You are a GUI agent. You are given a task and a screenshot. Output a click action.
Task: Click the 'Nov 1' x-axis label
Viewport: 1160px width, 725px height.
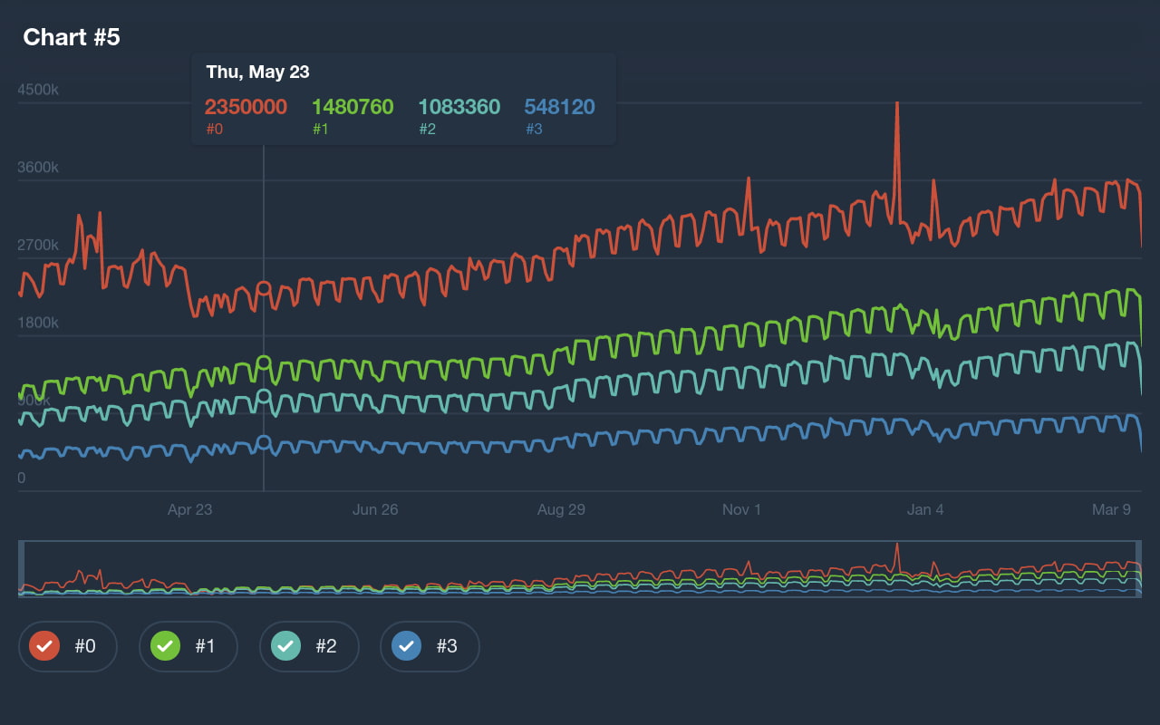tap(741, 510)
